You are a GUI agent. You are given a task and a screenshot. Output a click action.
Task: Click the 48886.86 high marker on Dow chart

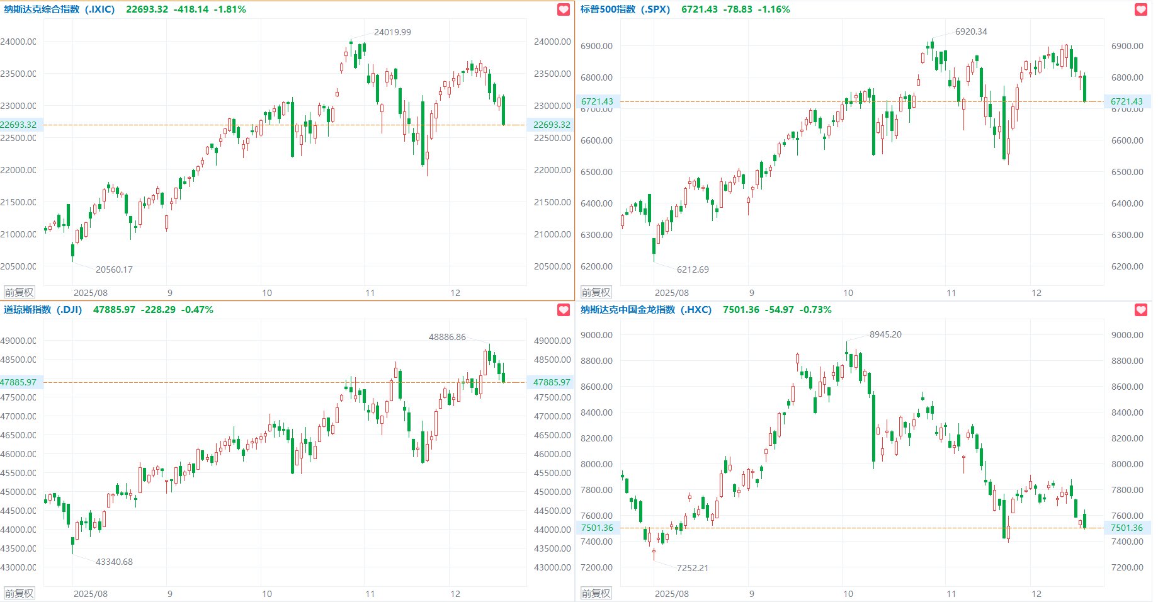[447, 337]
